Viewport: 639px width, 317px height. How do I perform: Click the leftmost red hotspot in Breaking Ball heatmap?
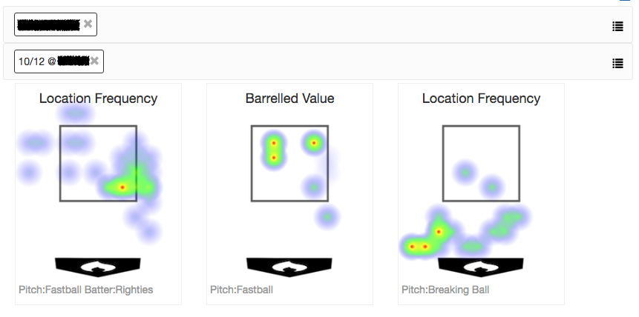tap(412, 247)
